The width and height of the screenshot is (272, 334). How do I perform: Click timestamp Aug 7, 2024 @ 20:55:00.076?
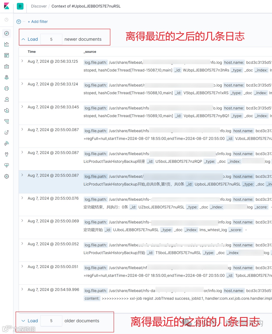tap(53, 198)
